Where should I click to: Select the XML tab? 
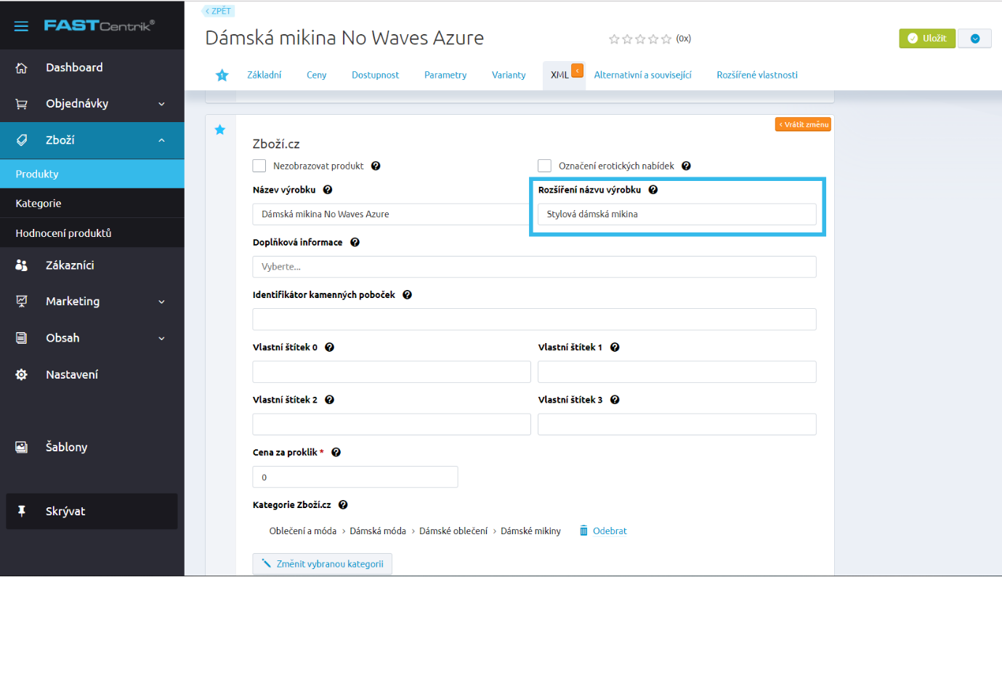coord(559,76)
